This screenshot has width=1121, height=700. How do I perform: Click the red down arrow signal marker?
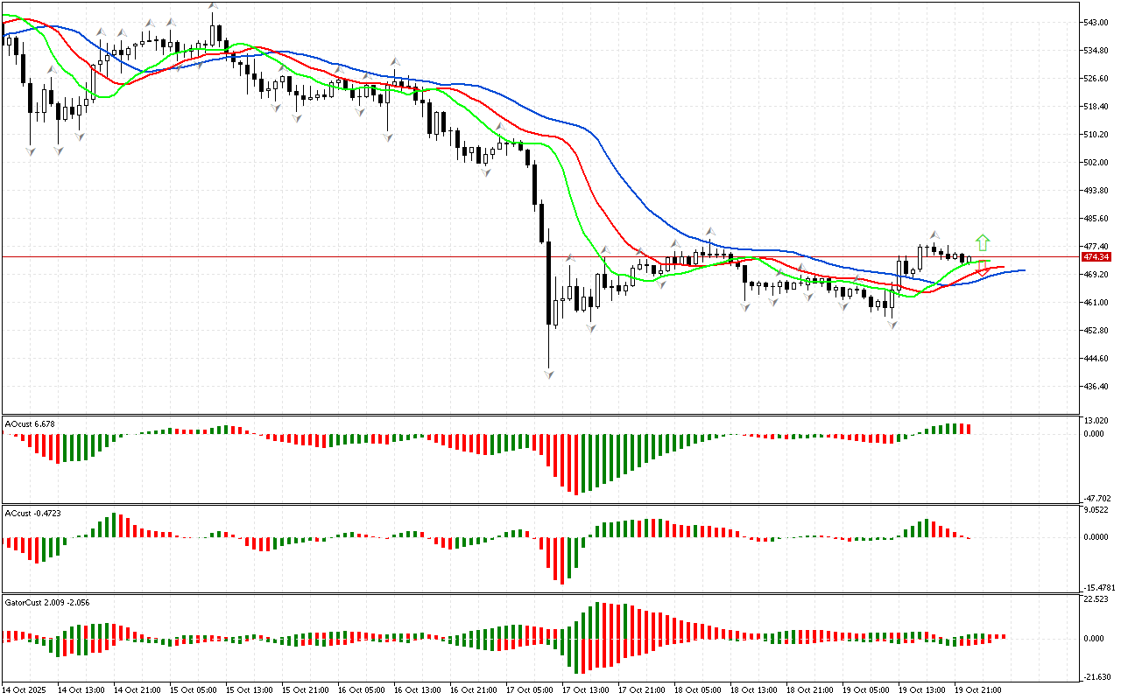(x=984, y=268)
